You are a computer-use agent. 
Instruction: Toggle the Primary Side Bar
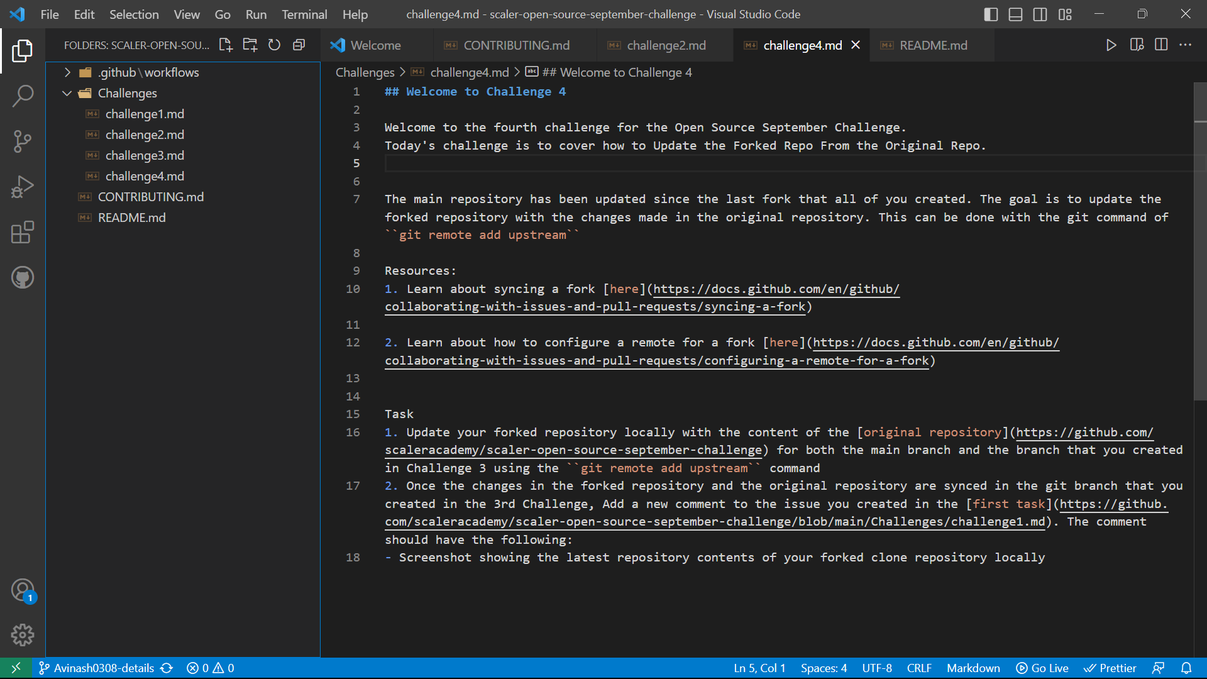click(x=990, y=14)
